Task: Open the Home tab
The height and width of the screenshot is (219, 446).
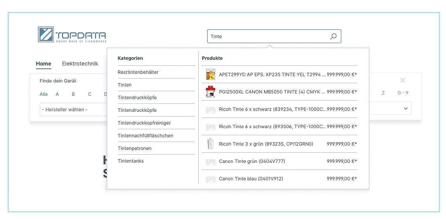Action: click(x=44, y=63)
